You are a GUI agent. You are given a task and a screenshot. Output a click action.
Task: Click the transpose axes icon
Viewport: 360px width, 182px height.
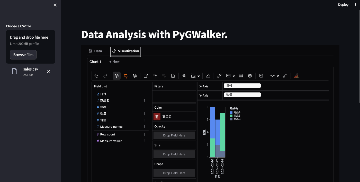coord(146,76)
